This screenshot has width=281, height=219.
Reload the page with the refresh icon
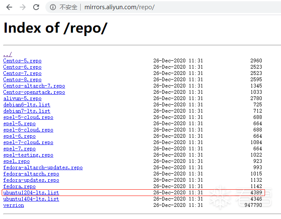36,7
